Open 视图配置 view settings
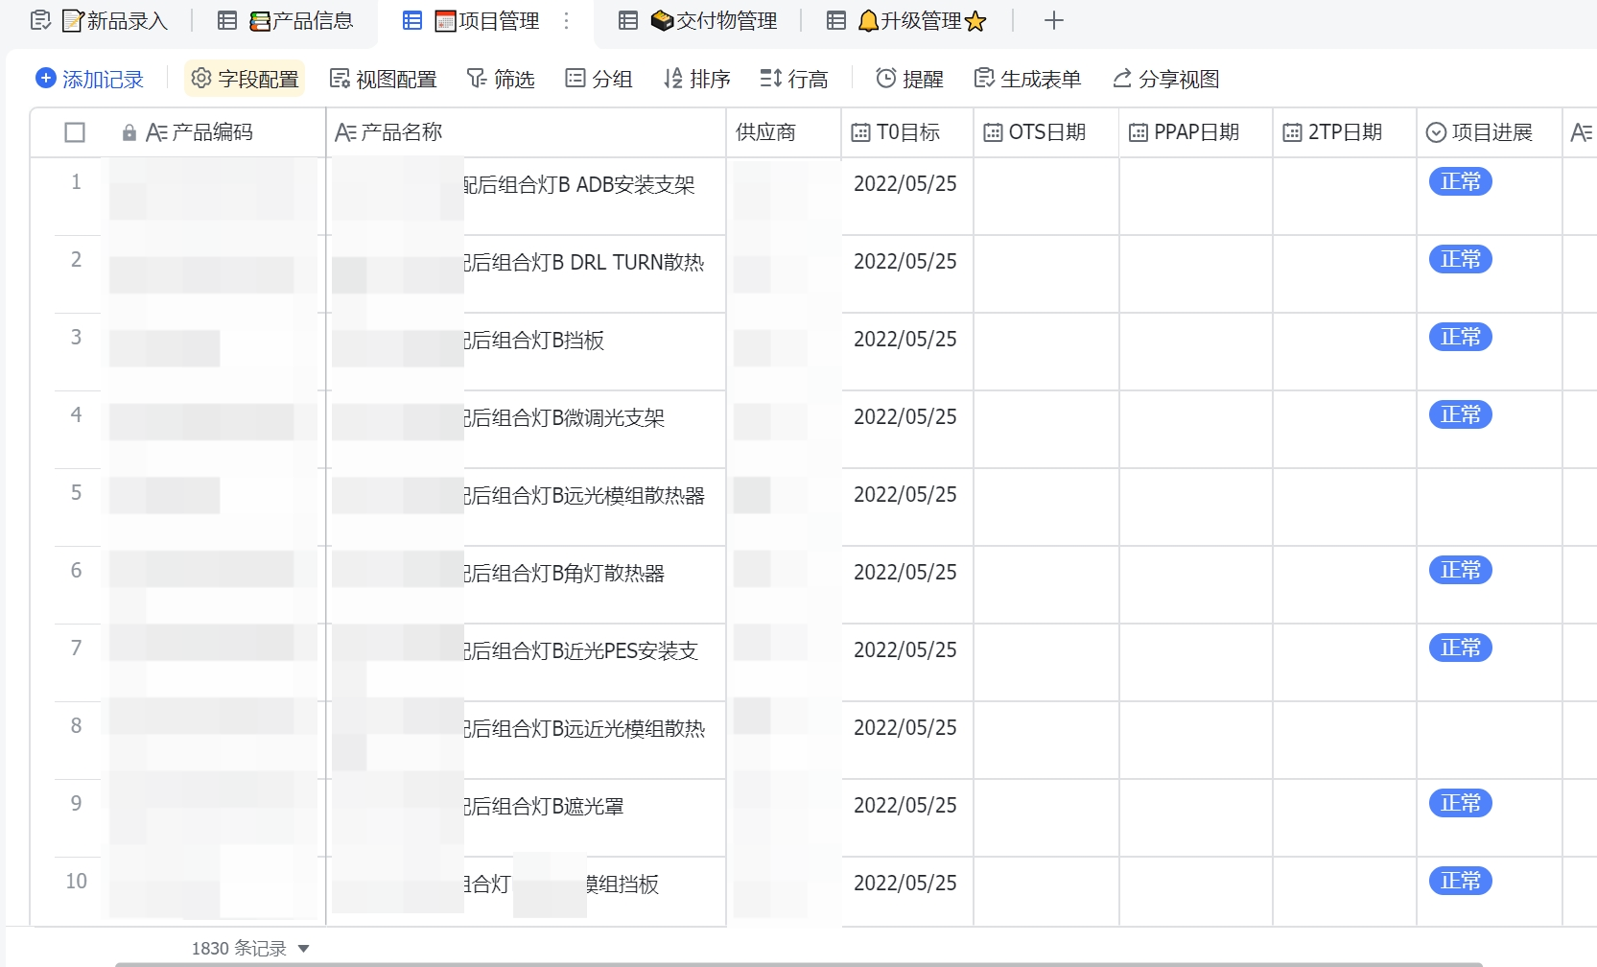1597x967 pixels. (383, 79)
